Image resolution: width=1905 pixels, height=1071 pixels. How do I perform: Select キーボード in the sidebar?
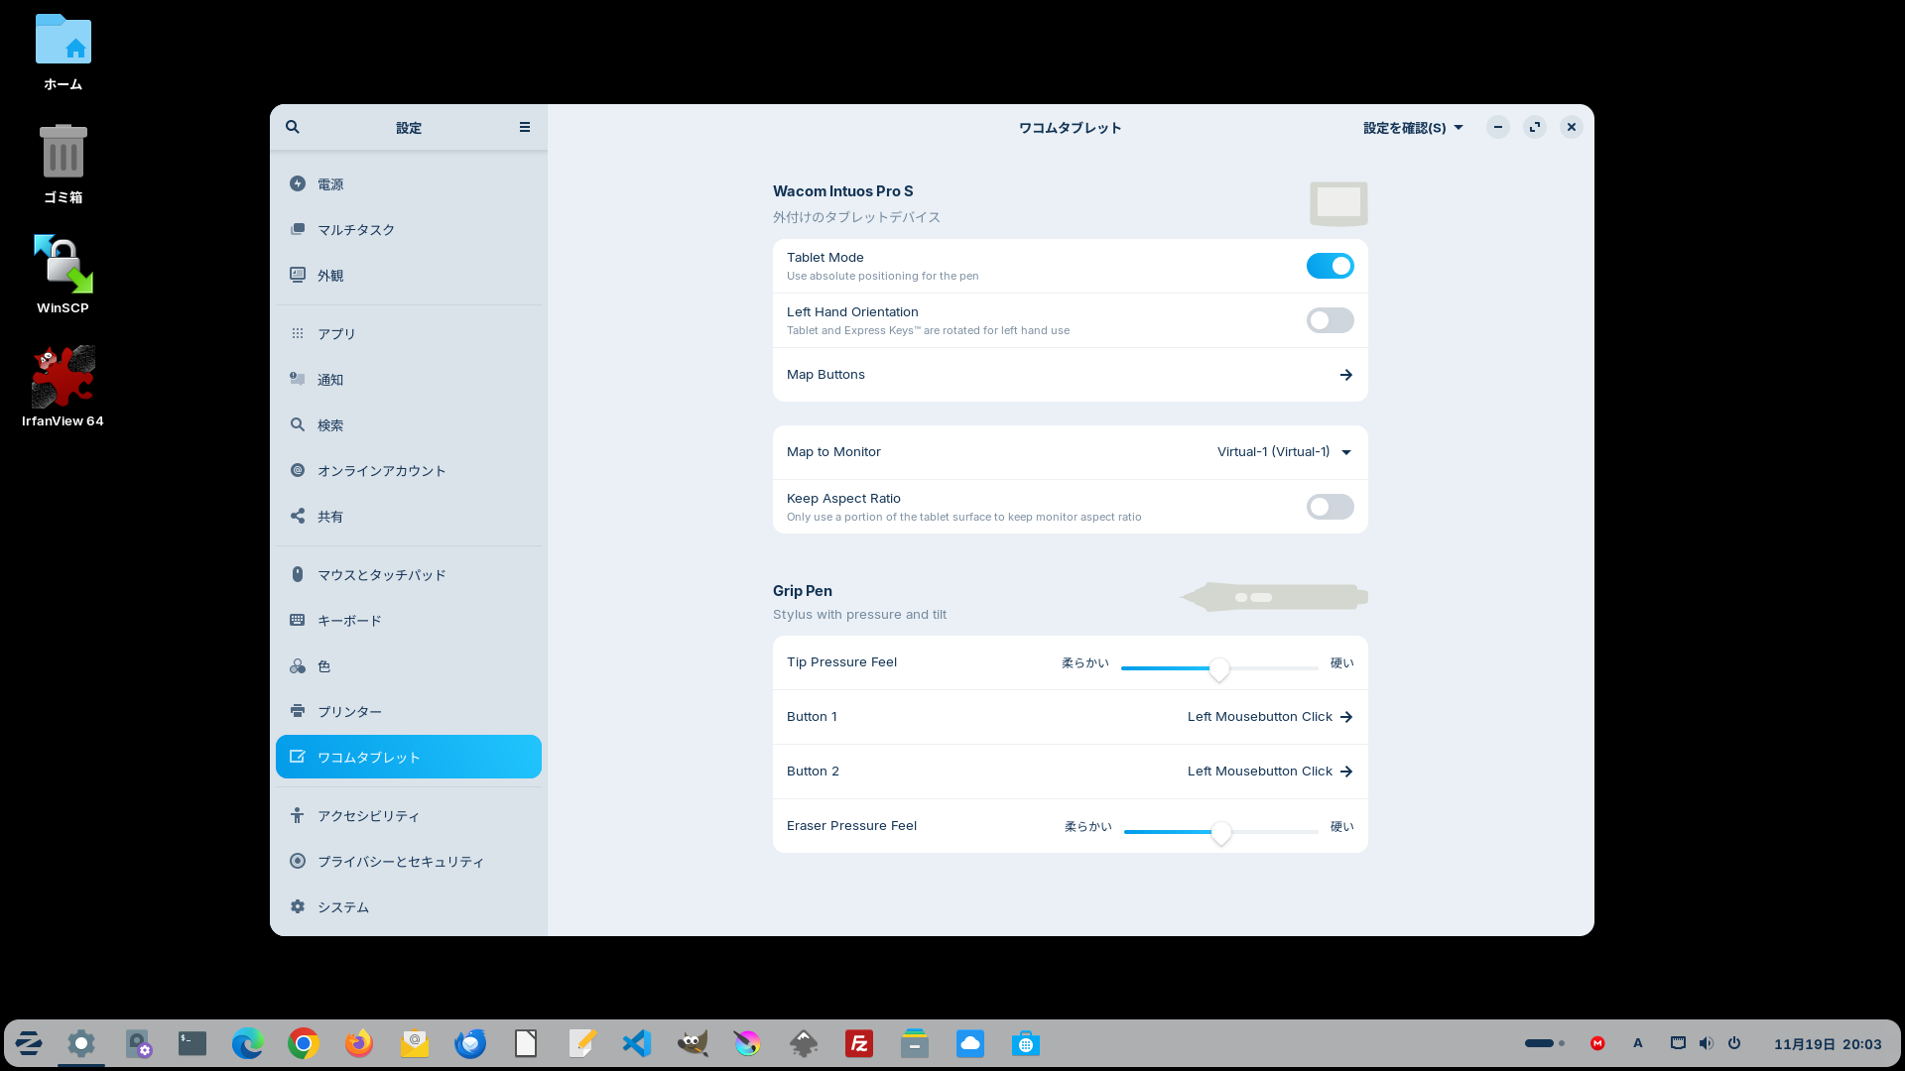click(x=349, y=621)
